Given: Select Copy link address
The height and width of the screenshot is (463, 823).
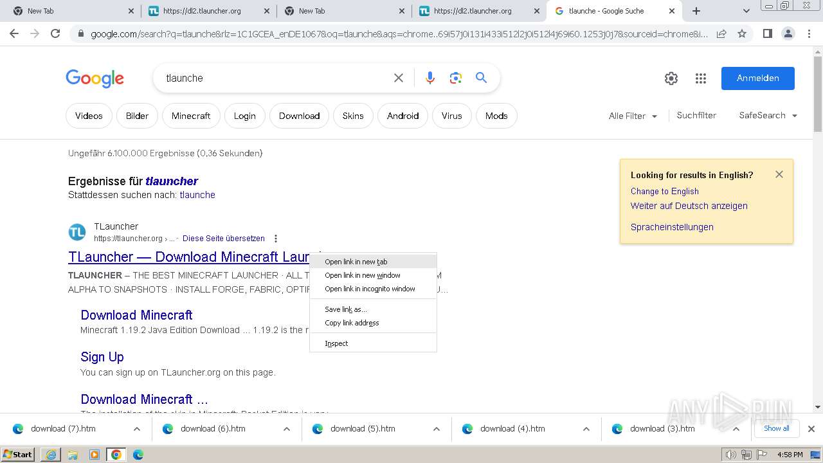Looking at the screenshot, I should tap(373, 323).
